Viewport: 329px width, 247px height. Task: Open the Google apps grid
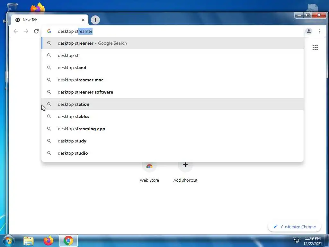(315, 48)
